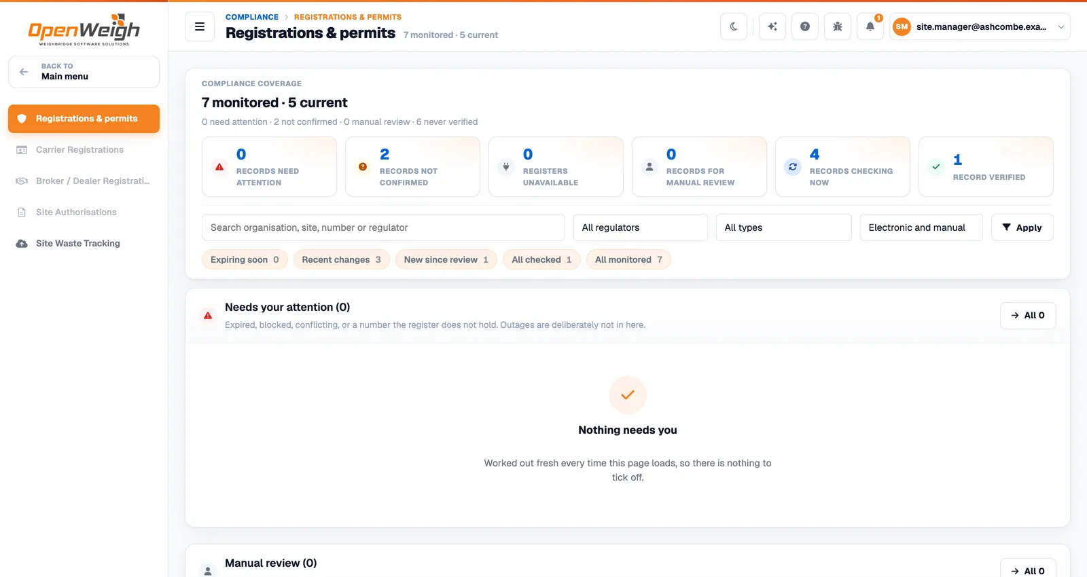Click the Compliance breadcrumb link

pyautogui.click(x=252, y=17)
